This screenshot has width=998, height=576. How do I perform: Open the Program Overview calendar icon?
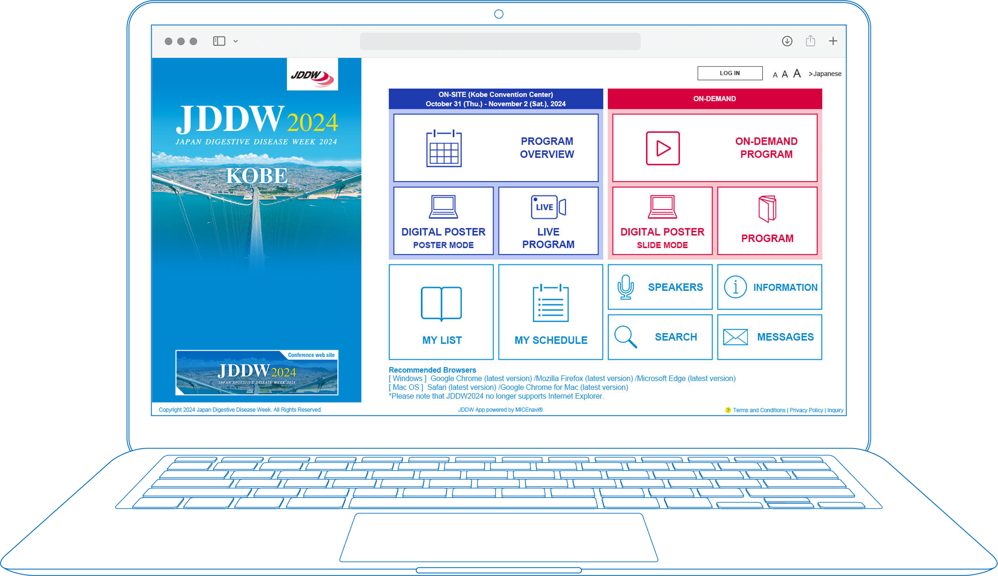[444, 148]
